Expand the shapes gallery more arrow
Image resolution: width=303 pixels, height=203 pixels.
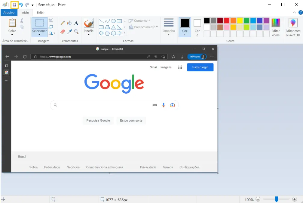(125, 33)
